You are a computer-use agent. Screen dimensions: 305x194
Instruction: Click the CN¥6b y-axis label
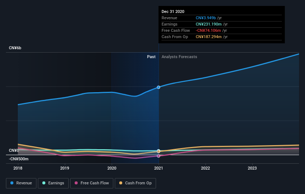pyautogui.click(x=15, y=48)
